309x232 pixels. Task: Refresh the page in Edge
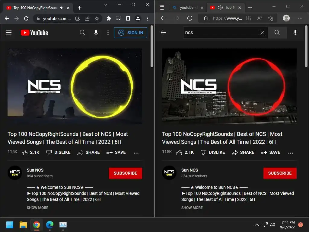tap(190, 18)
